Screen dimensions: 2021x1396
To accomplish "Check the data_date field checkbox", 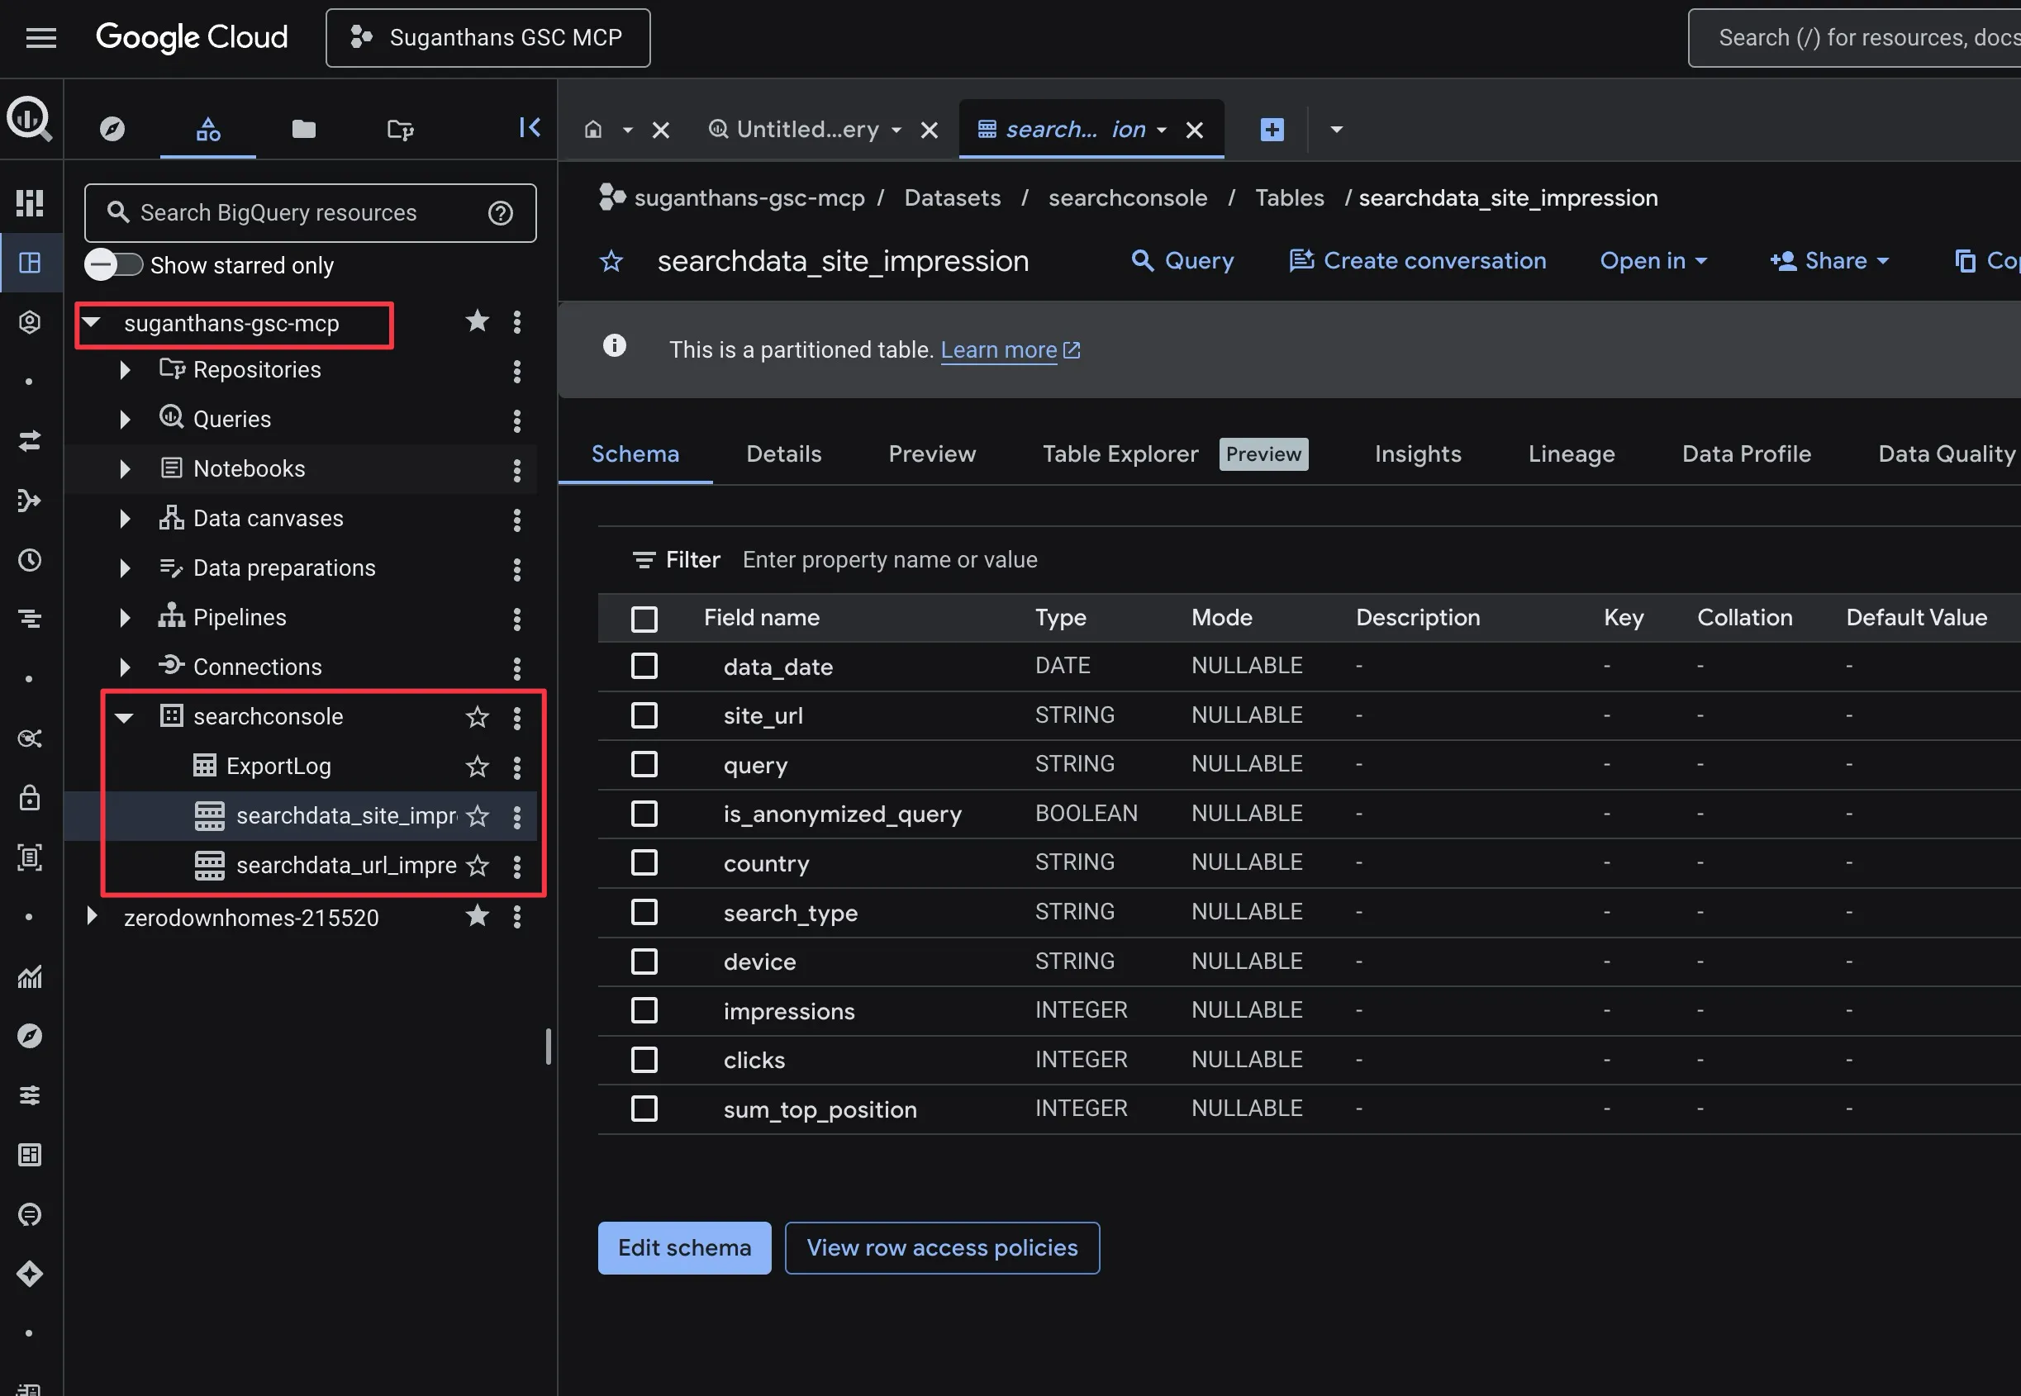I will click(x=644, y=667).
